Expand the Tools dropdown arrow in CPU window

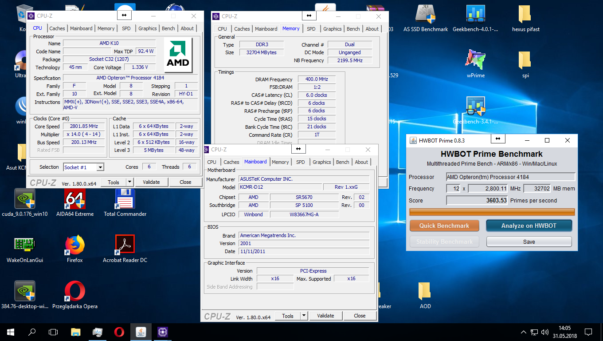(x=129, y=182)
